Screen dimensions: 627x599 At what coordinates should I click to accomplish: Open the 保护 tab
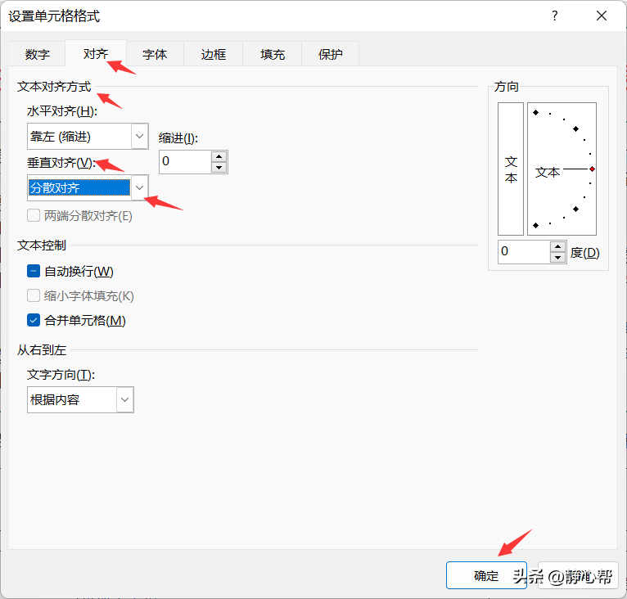point(331,54)
